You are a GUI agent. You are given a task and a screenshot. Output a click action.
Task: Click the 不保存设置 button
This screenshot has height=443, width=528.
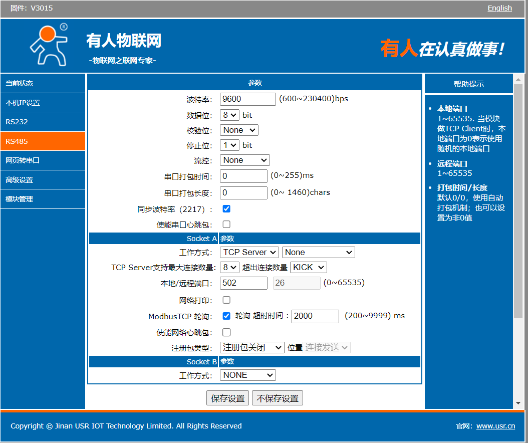pyautogui.click(x=278, y=398)
